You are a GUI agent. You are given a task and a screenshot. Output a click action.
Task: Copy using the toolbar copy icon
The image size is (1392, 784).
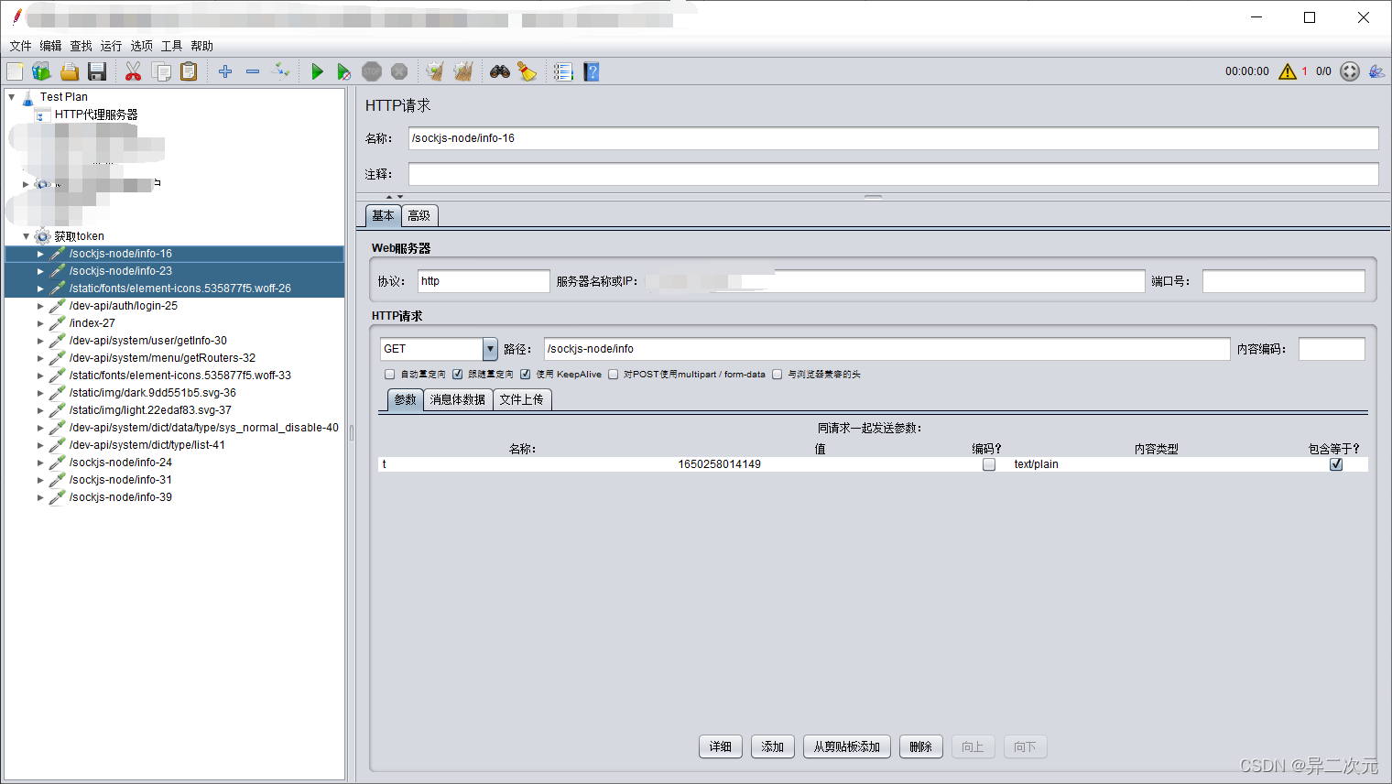(161, 71)
